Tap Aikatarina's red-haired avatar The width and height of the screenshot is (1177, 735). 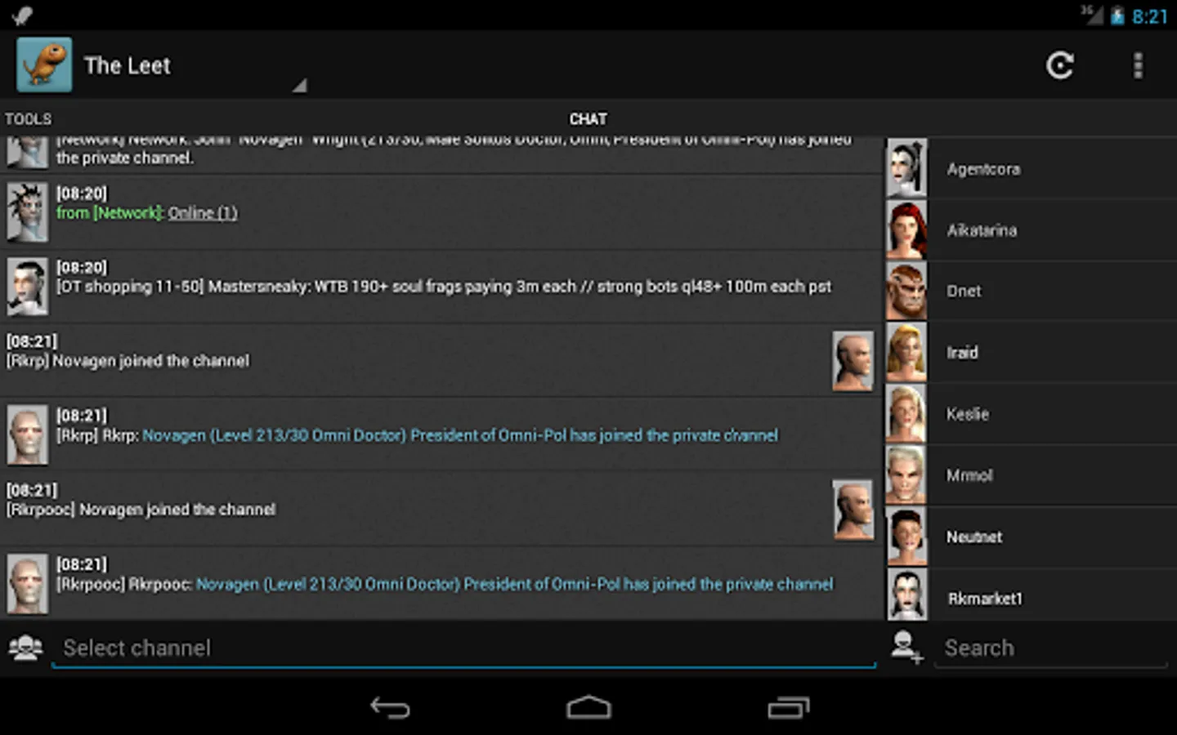[906, 229]
